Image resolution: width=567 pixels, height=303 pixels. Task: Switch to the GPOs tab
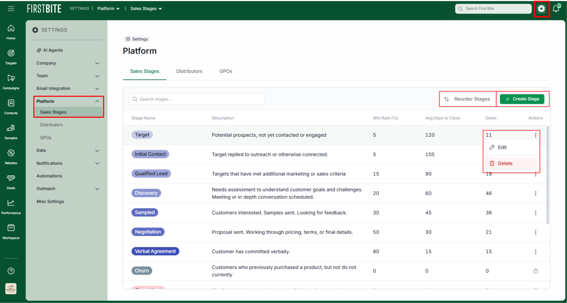[226, 71]
